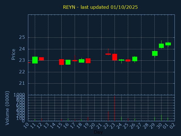The image size is (181, 136).
Task: Click the red candlestick for day 12
Action: tap(41, 59)
